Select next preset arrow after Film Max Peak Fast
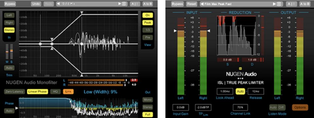The width and height of the screenshot is (314, 118). click(274, 4)
